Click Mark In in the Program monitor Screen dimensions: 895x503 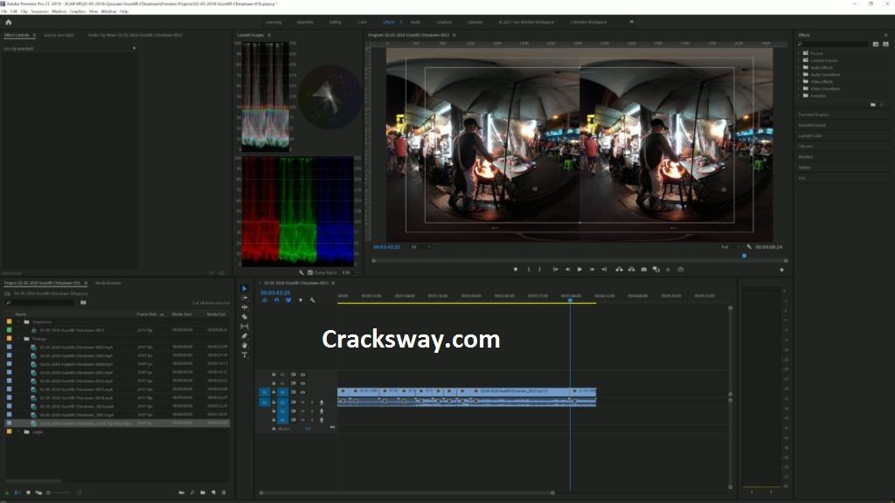tap(529, 269)
